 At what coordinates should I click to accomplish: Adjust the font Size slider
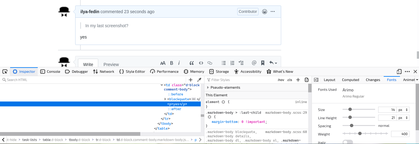(359, 109)
